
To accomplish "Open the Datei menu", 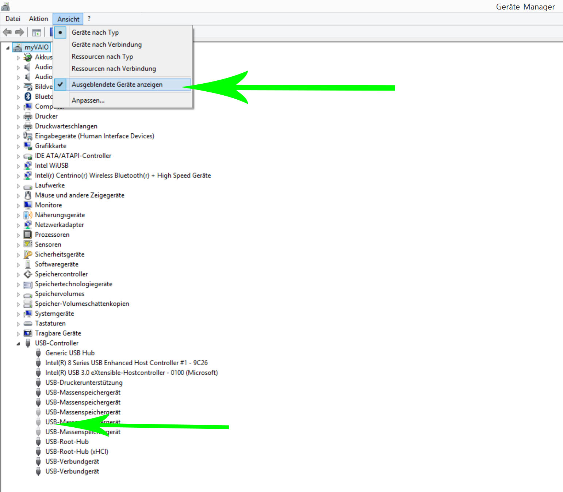I will pos(13,19).
